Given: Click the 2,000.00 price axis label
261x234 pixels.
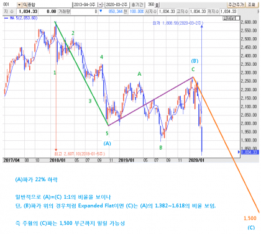Looking at the screenshot, I should pyautogui.click(x=249, y=124).
